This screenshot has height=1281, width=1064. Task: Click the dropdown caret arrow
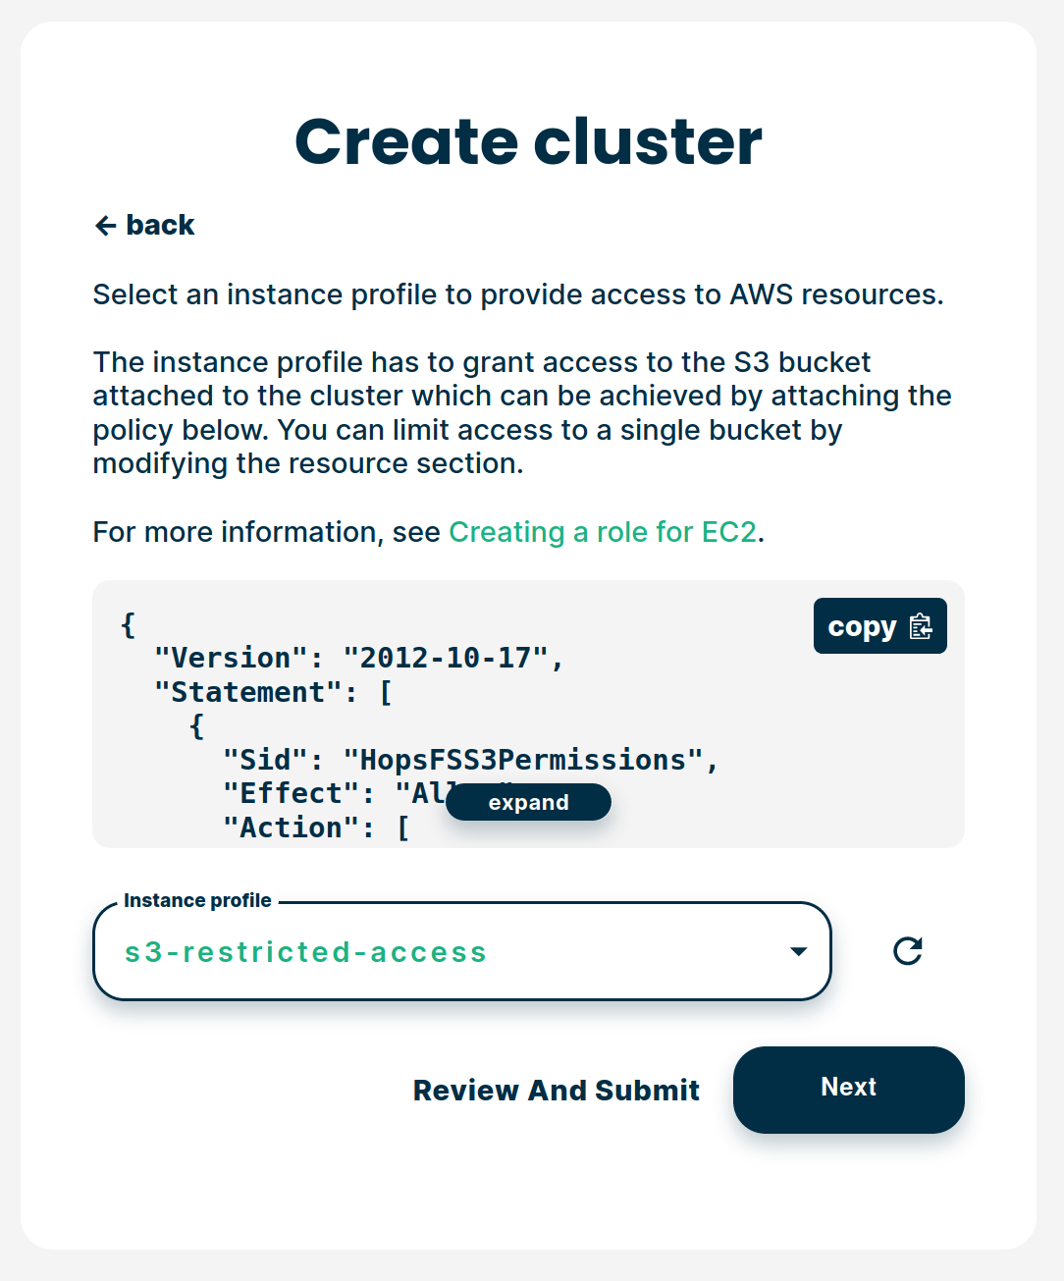pos(799,951)
